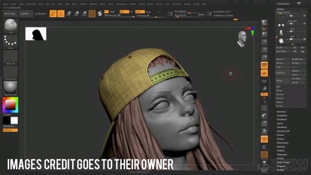Click the Append subtool button
The height and width of the screenshot is (175, 311).
298,71
